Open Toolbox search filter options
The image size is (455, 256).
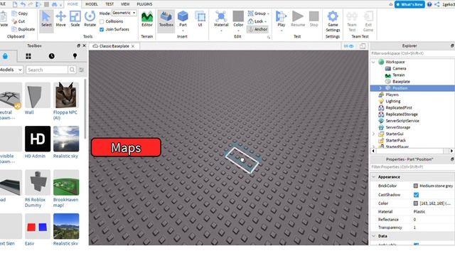[x=82, y=70]
